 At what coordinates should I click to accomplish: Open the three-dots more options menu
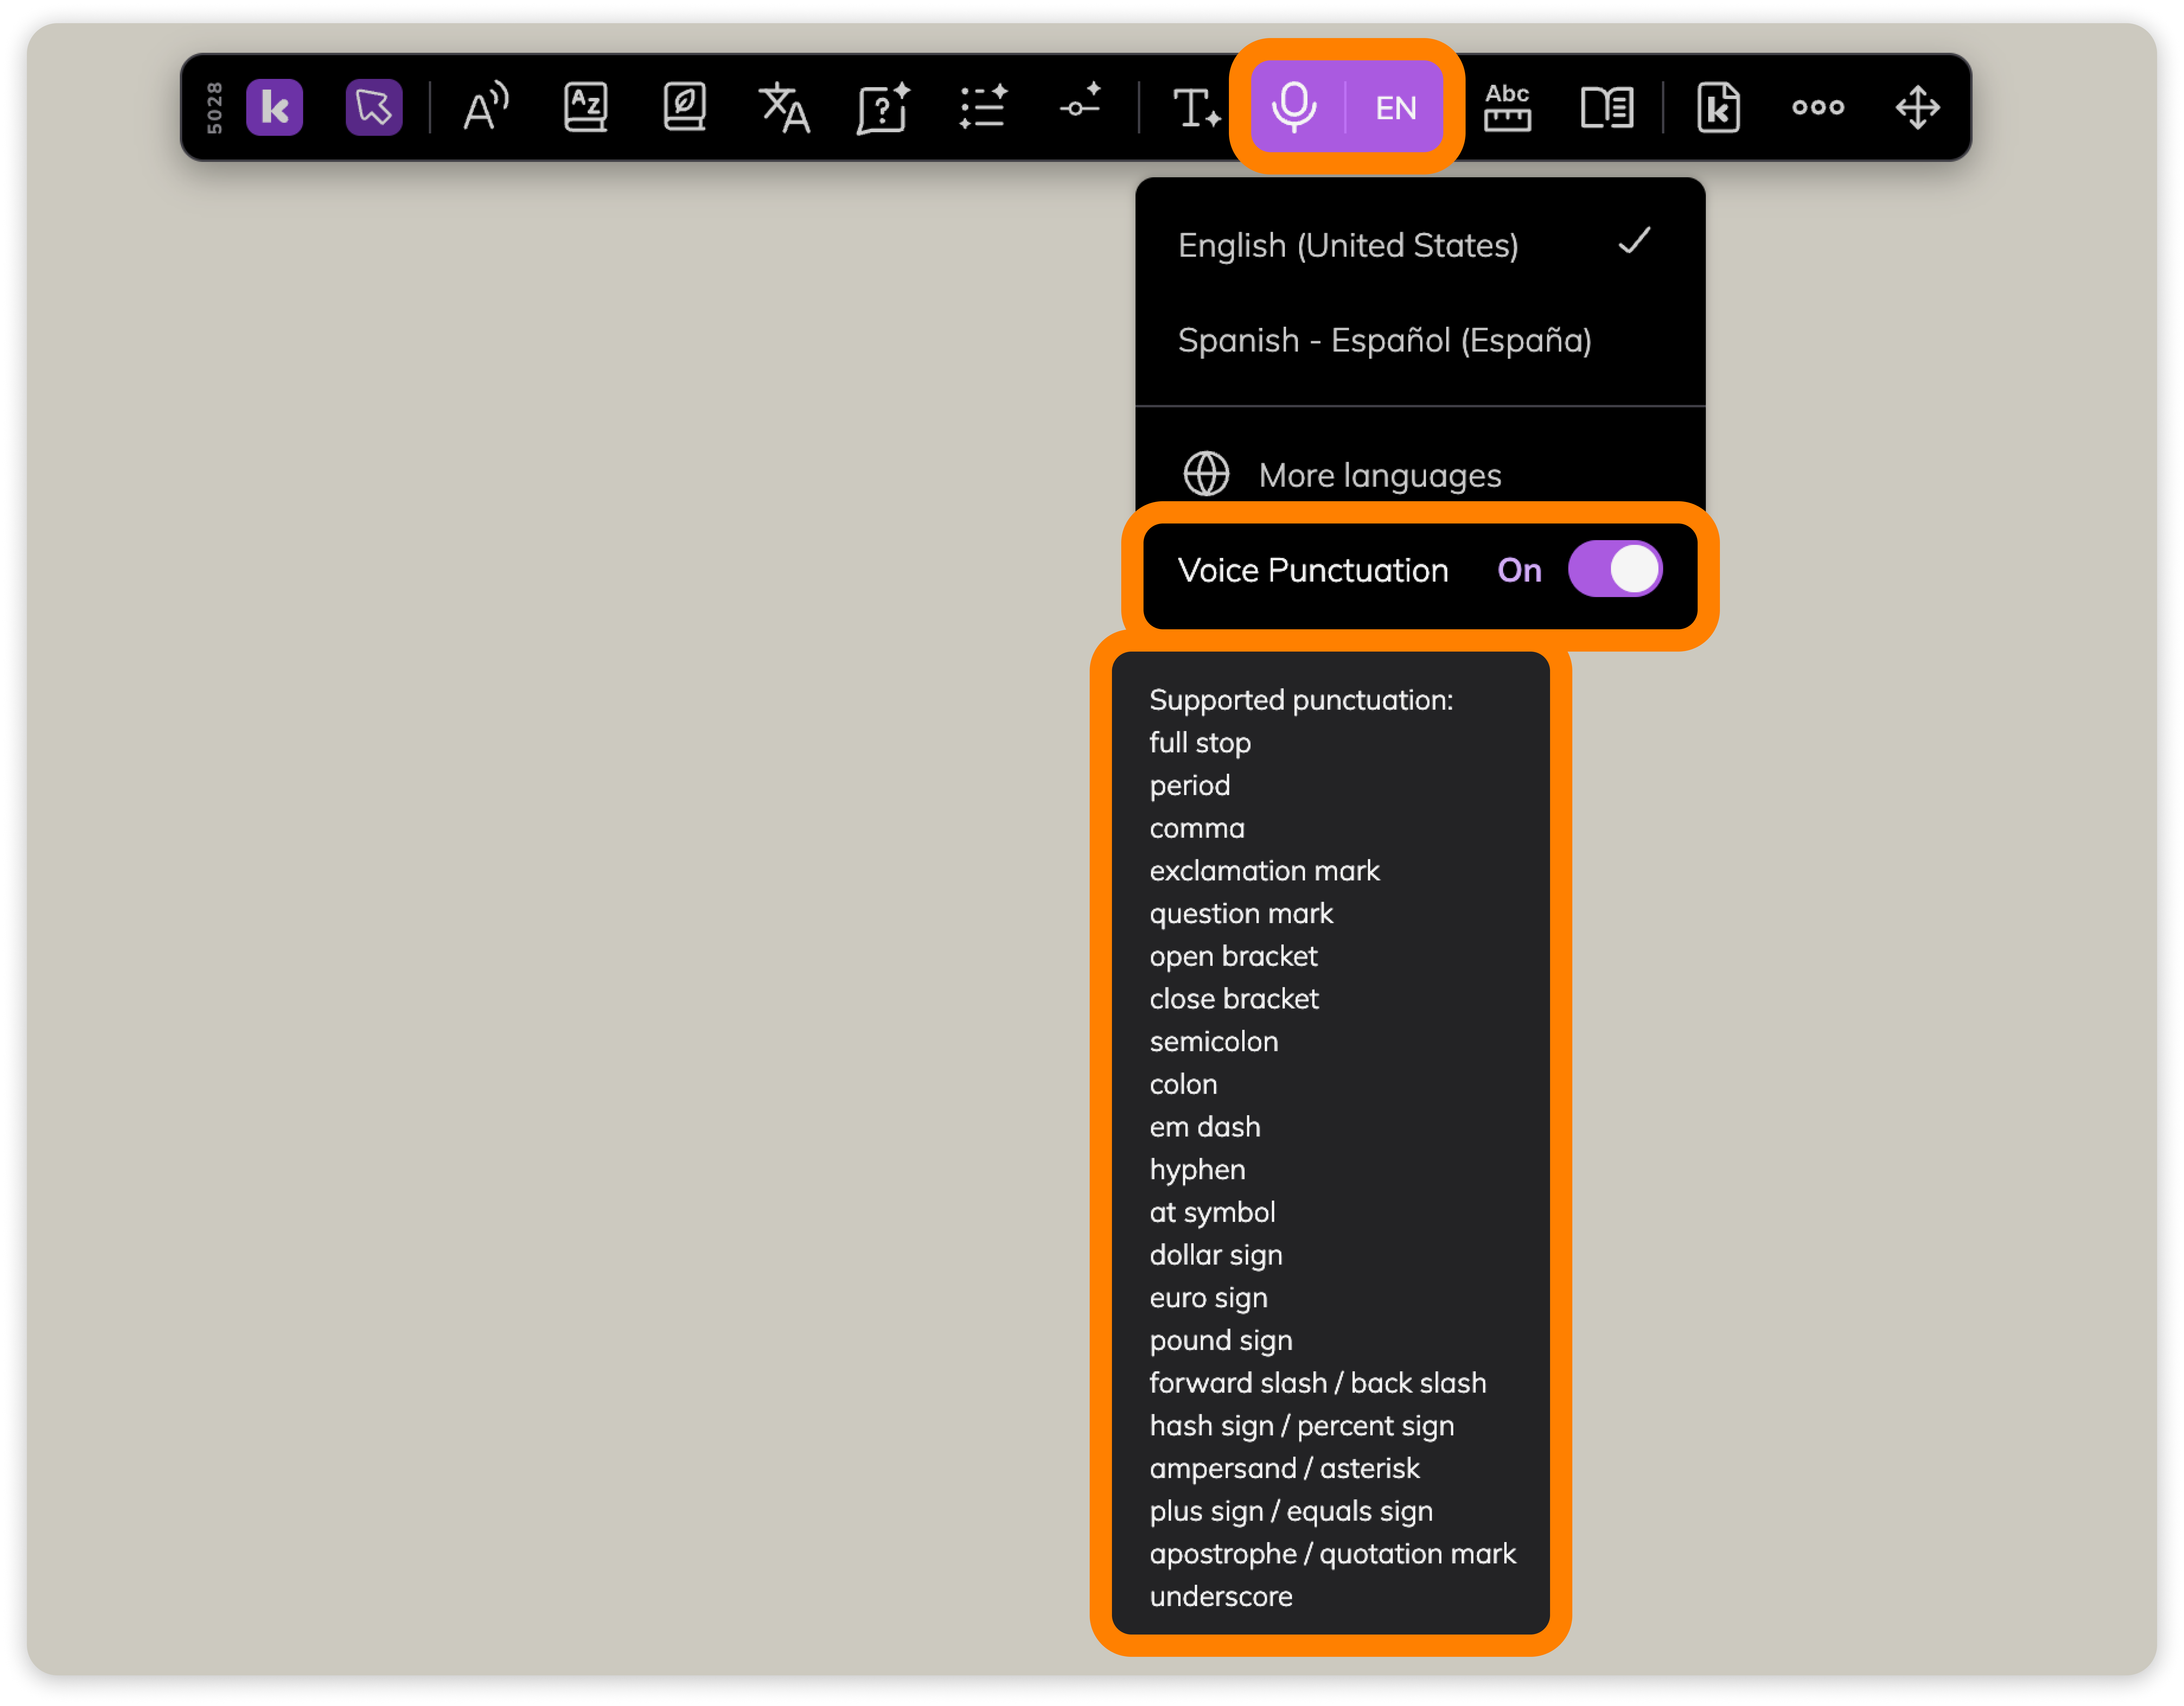1818,107
